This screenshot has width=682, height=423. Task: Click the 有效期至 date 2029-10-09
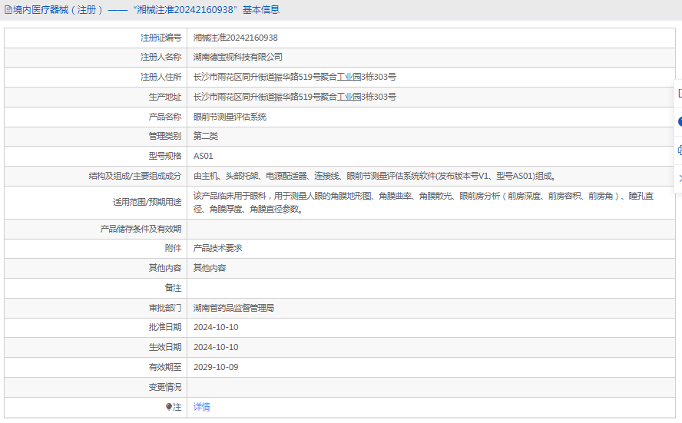pyautogui.click(x=216, y=367)
